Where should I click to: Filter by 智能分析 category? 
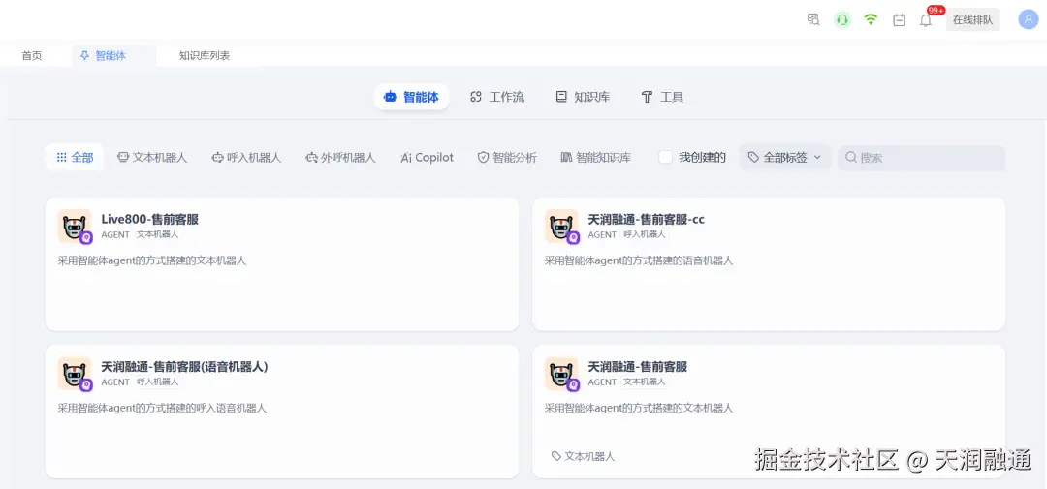pos(507,158)
